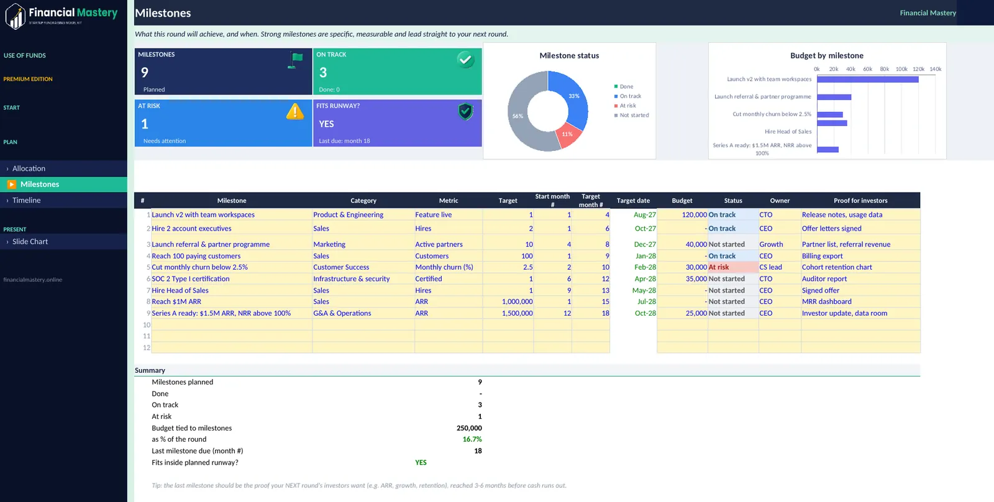The width and height of the screenshot is (994, 502).
Task: Select 'Cohort retention chart' proof cell
Action: [x=860, y=267]
